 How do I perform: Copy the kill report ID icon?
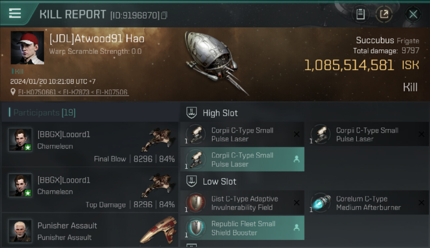click(164, 15)
